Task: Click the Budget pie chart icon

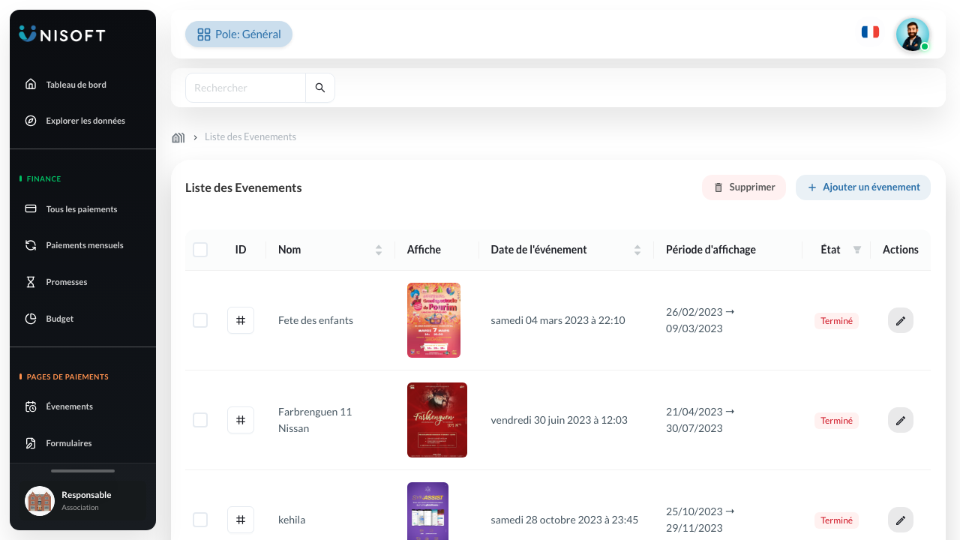Action: [x=31, y=319]
